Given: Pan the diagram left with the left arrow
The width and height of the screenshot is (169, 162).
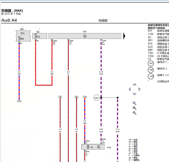Looking at the screenshot, I should 130,89.
